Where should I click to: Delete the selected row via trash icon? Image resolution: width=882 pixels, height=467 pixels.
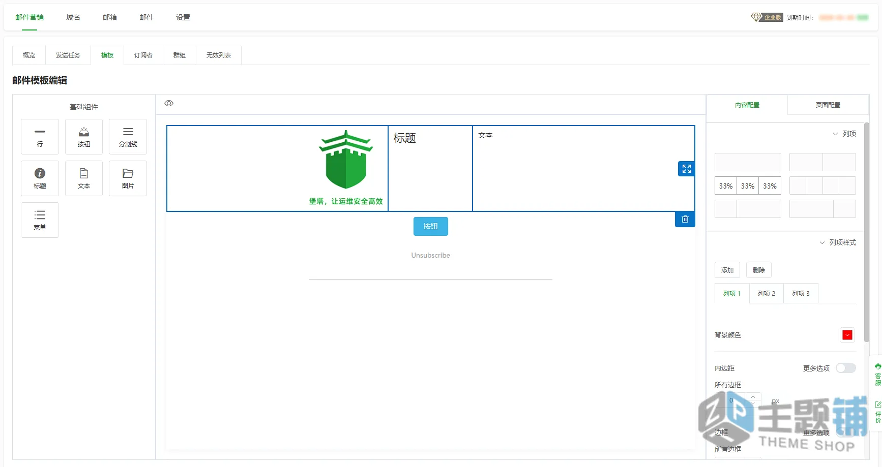(685, 219)
